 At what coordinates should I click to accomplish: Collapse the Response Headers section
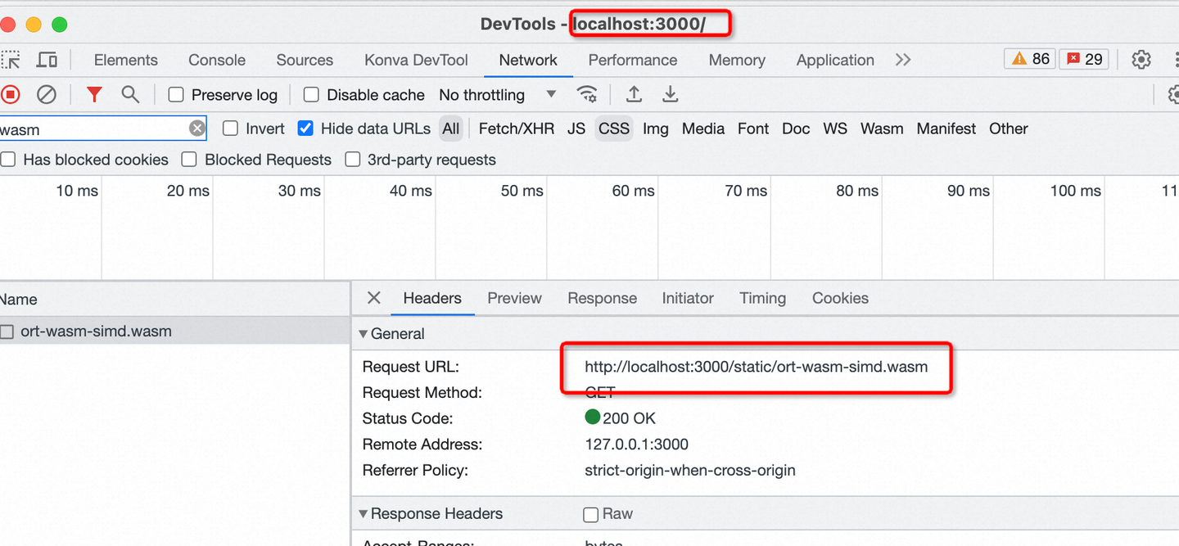pyautogui.click(x=364, y=514)
